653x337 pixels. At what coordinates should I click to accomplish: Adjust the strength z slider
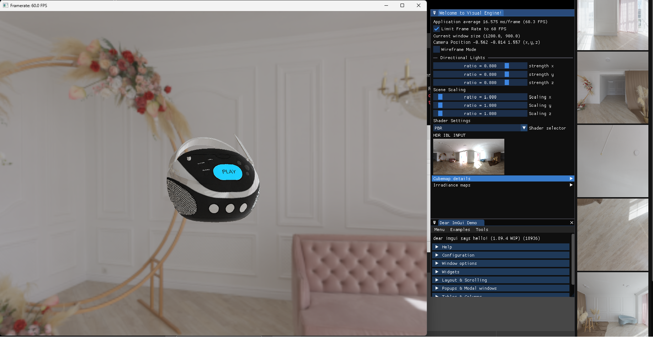[480, 83]
